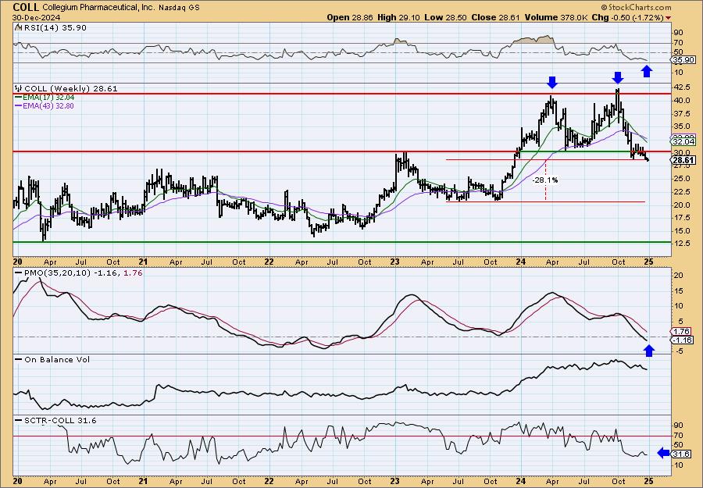Click the 1.76 PMO signal tag on axis
The height and width of the screenshot is (488, 703).
(x=681, y=332)
